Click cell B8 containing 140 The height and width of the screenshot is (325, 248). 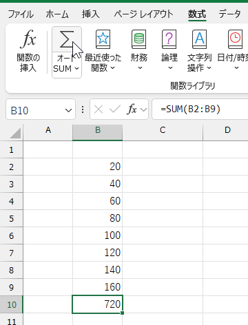tap(98, 270)
